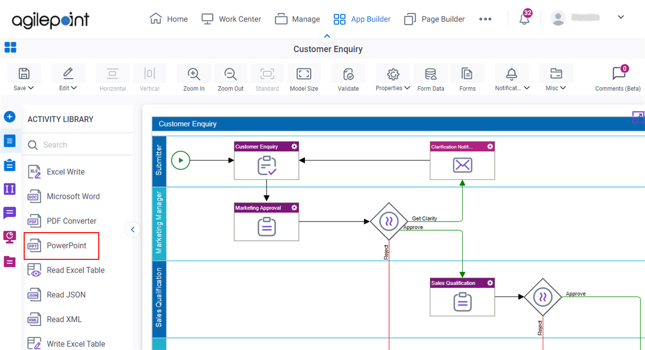Select the purple chat sidebar icon
Screen dimensions: 645x350
(10, 213)
